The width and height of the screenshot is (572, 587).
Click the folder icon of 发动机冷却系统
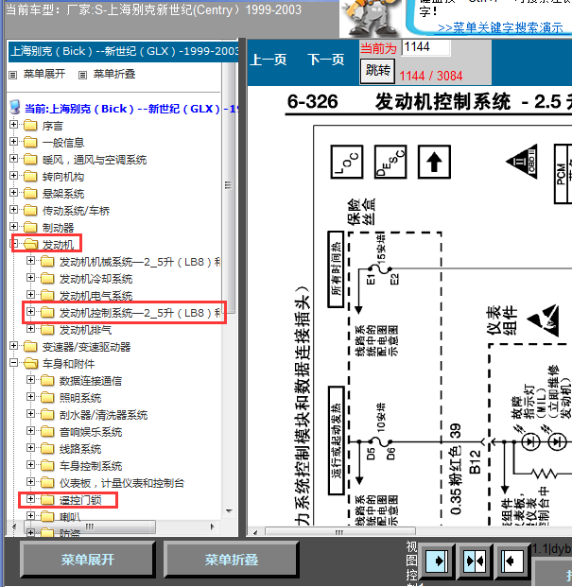pyautogui.click(x=47, y=279)
